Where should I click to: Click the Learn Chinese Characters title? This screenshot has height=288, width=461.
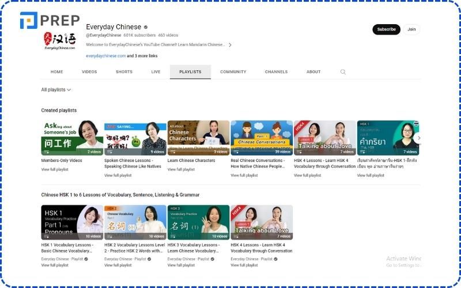(191, 161)
